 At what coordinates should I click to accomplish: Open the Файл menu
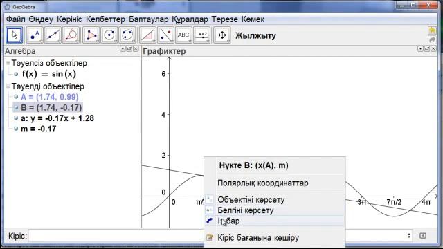coord(15,19)
